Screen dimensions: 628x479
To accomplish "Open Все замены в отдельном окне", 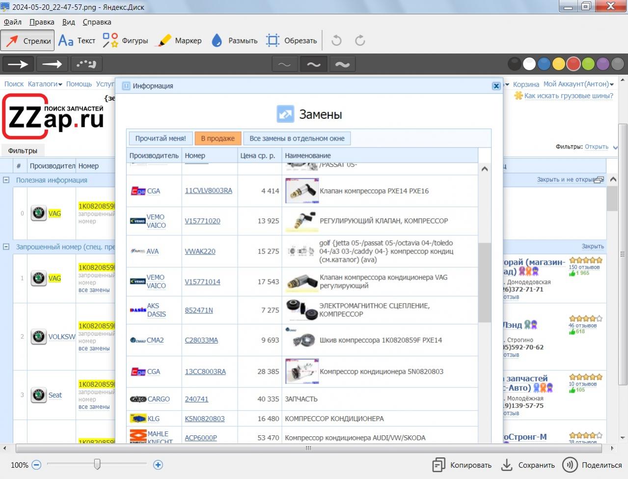I will (x=297, y=139).
